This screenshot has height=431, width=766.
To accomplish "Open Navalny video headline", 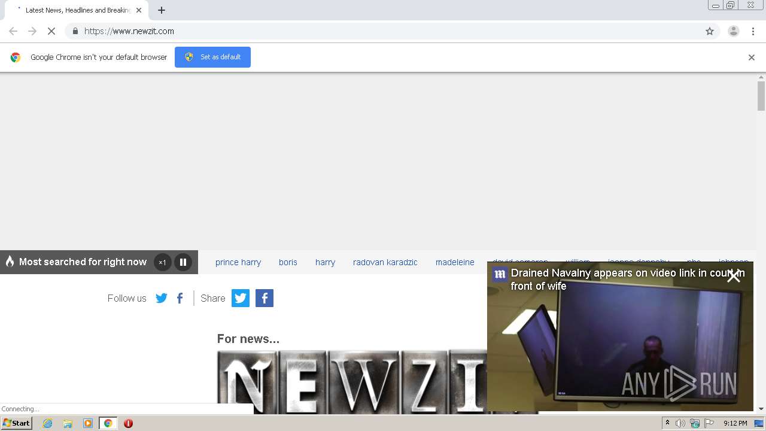I will pos(628,280).
